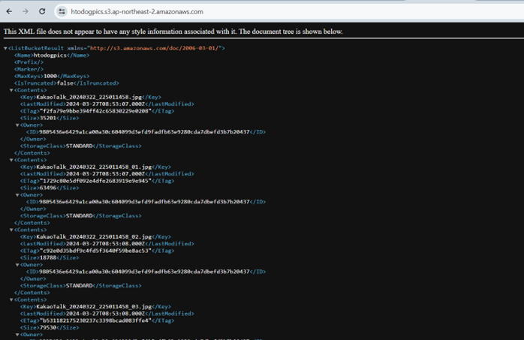Click the Key KakaoTalk_20240322_225011458_03.jpg

coord(94,307)
